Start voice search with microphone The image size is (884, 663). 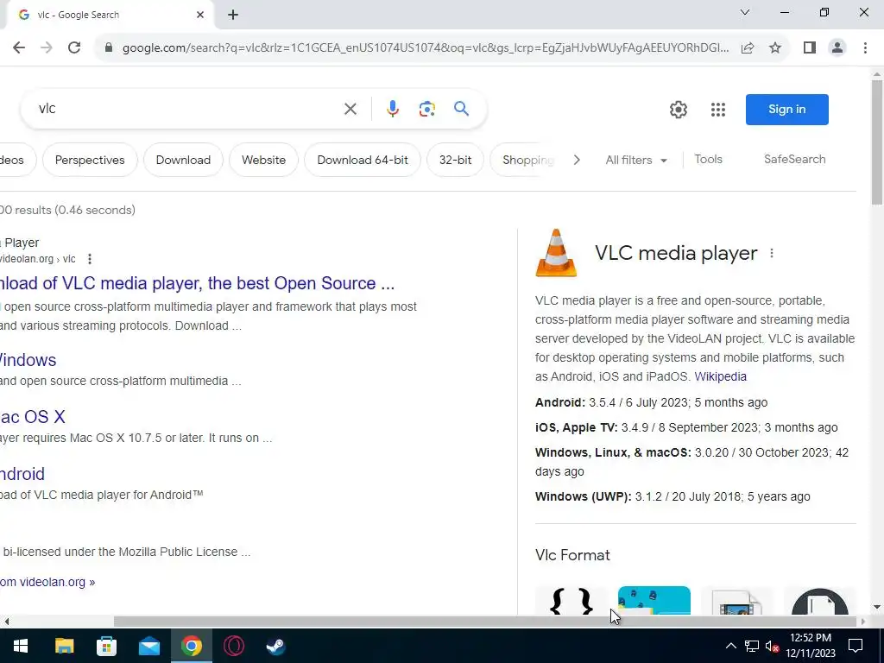pyautogui.click(x=393, y=109)
